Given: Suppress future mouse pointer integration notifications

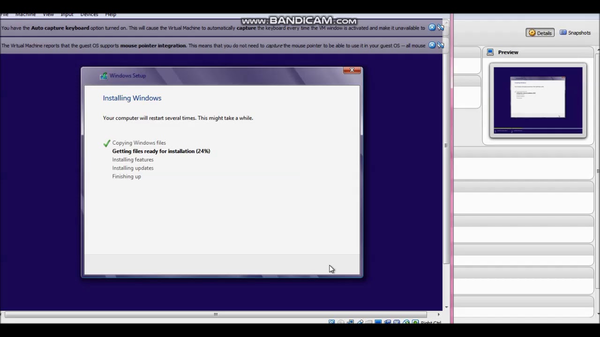Looking at the screenshot, I should 441,45.
